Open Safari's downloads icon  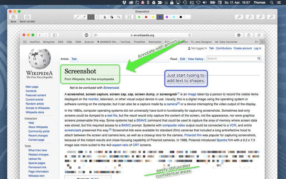239,35
